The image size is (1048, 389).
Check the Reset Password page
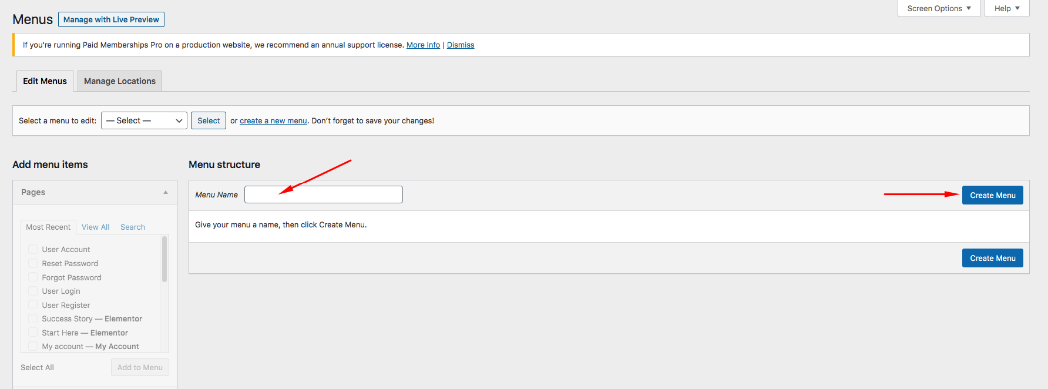point(33,263)
